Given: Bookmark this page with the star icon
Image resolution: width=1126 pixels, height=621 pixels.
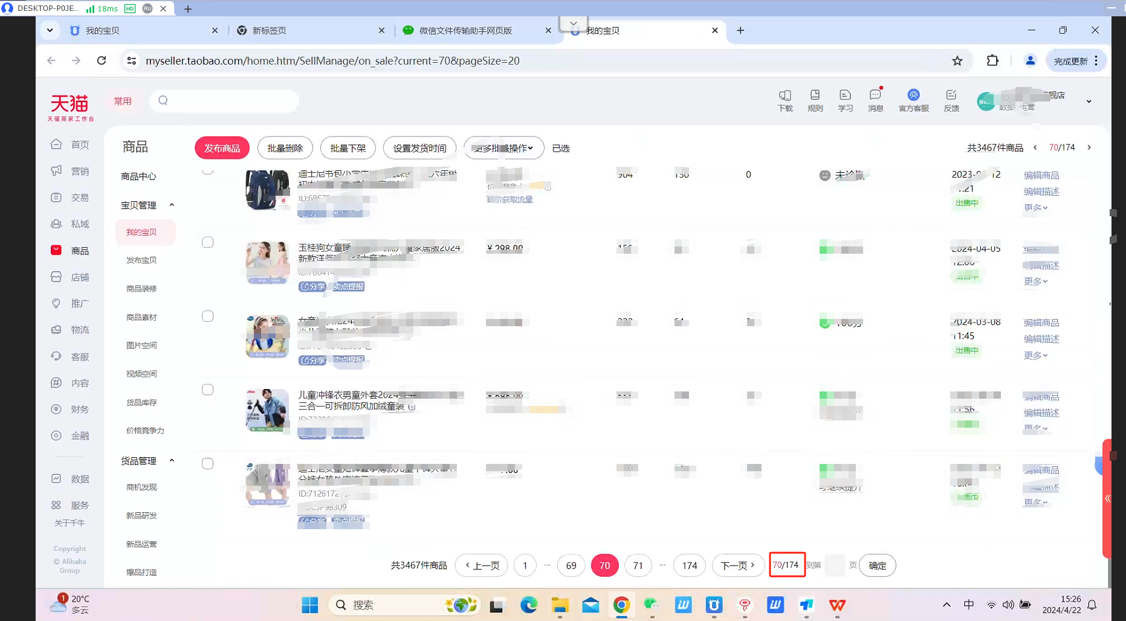Looking at the screenshot, I should tap(957, 60).
